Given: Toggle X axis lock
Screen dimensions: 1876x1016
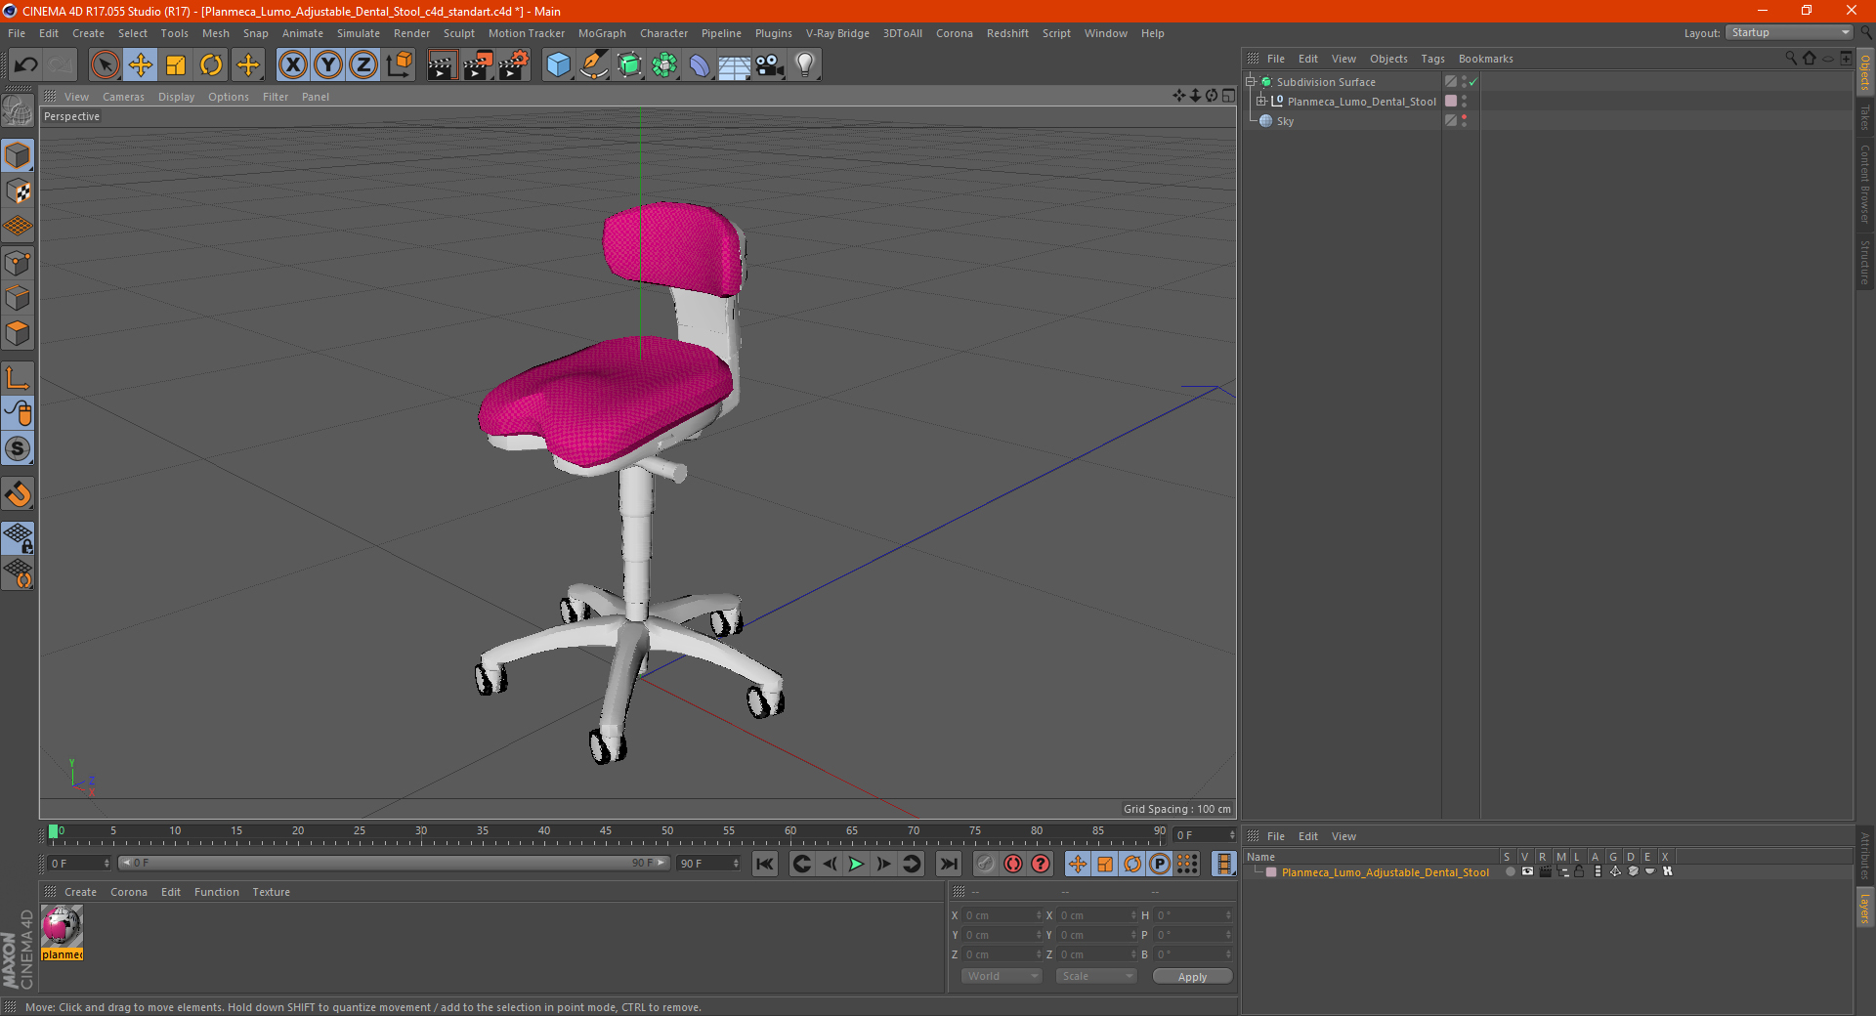Looking at the screenshot, I should pyautogui.click(x=292, y=65).
